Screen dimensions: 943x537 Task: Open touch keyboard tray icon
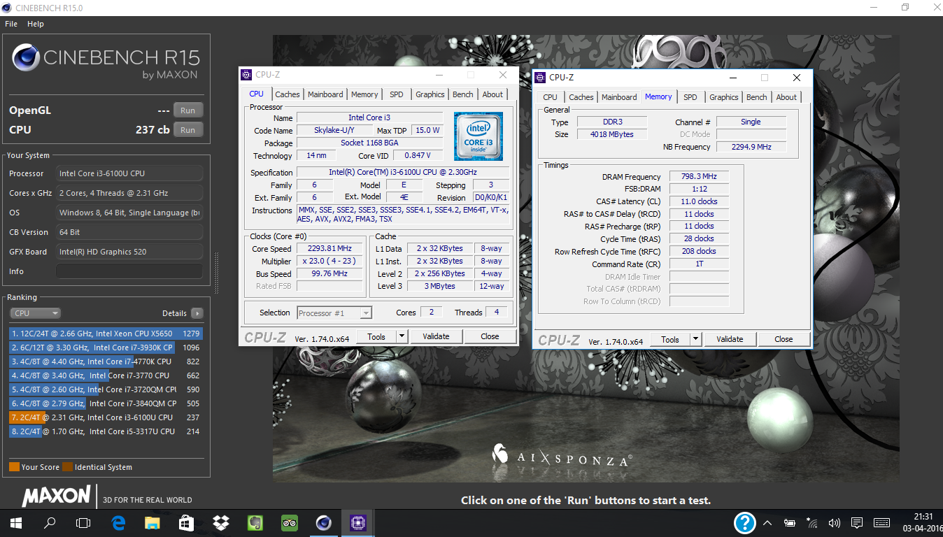click(881, 522)
